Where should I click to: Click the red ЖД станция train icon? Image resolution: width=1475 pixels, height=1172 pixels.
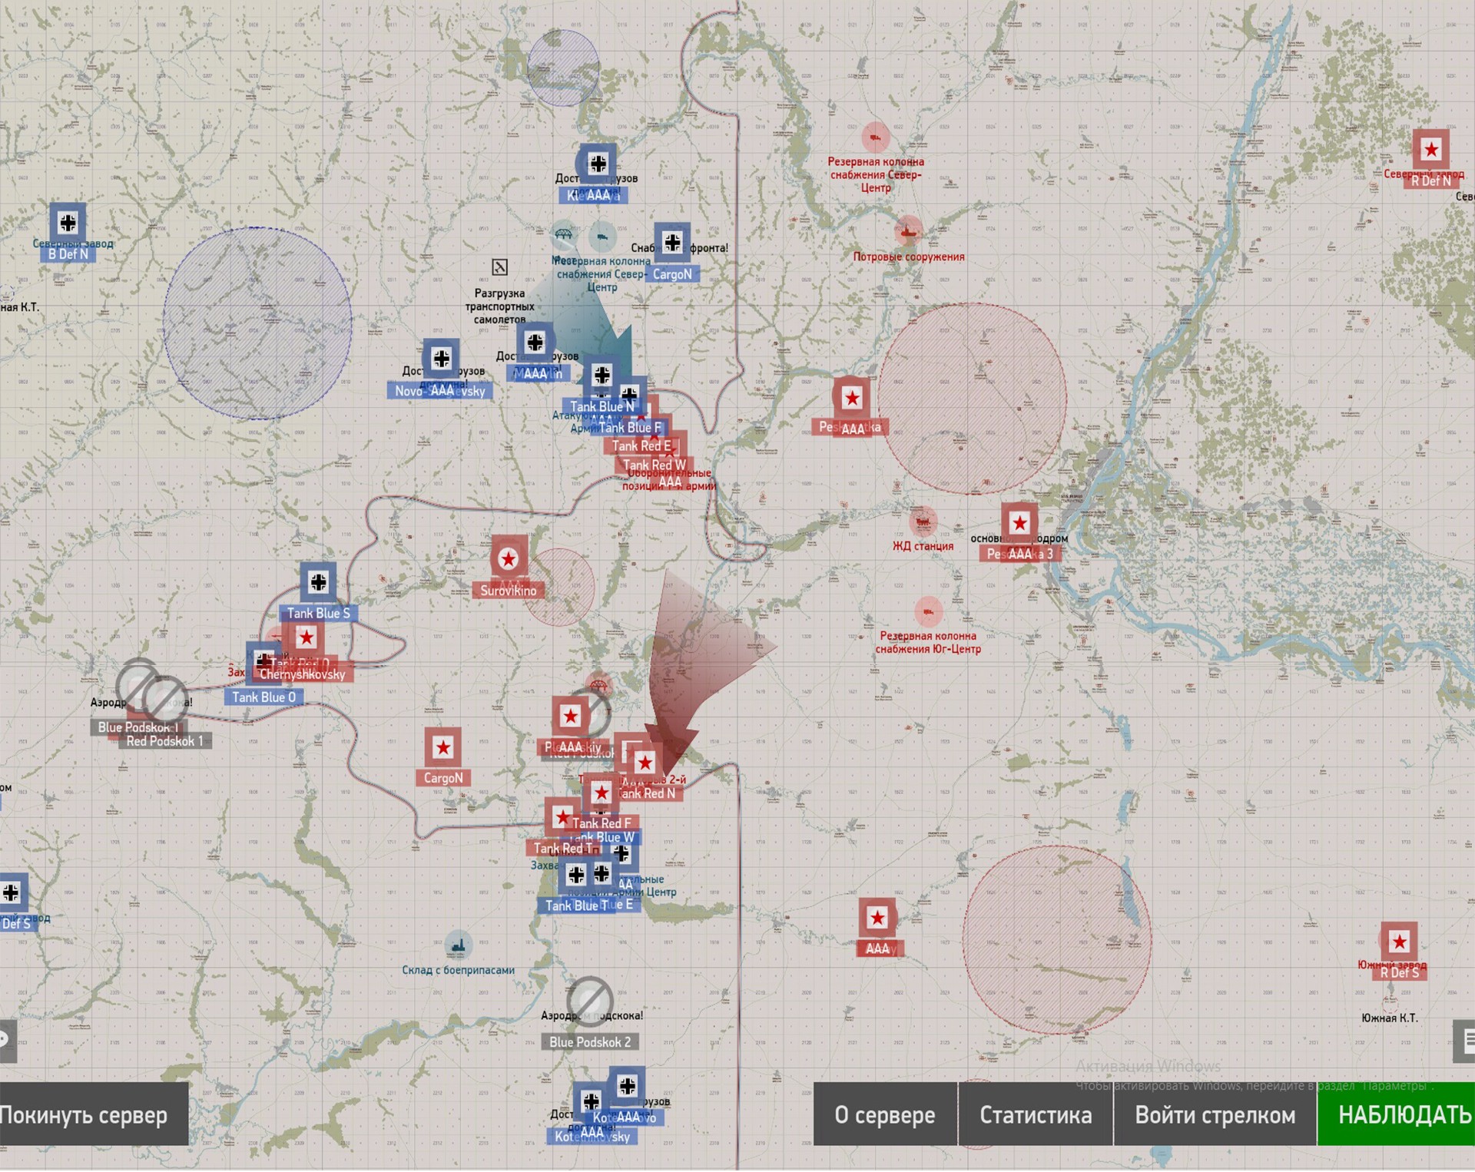click(923, 521)
